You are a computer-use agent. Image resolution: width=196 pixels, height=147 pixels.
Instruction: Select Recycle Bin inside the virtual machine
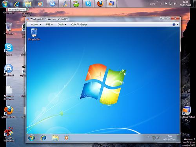coord(34,34)
